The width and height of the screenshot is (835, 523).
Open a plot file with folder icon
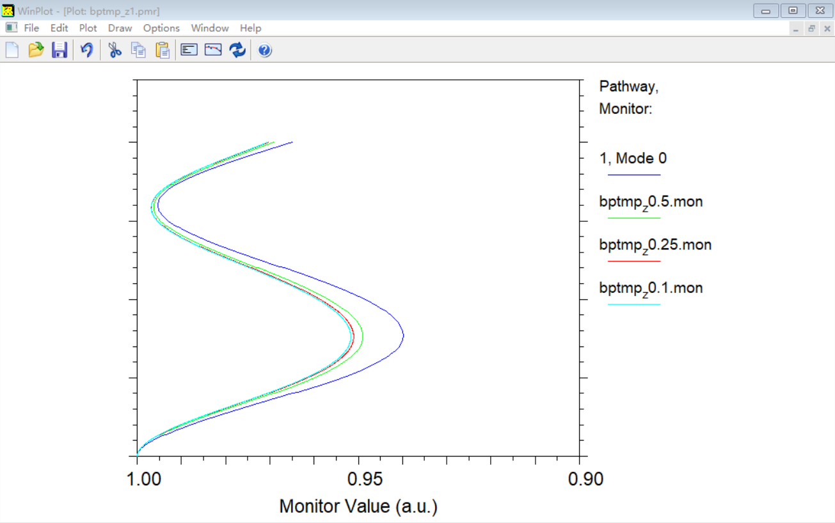[36, 50]
